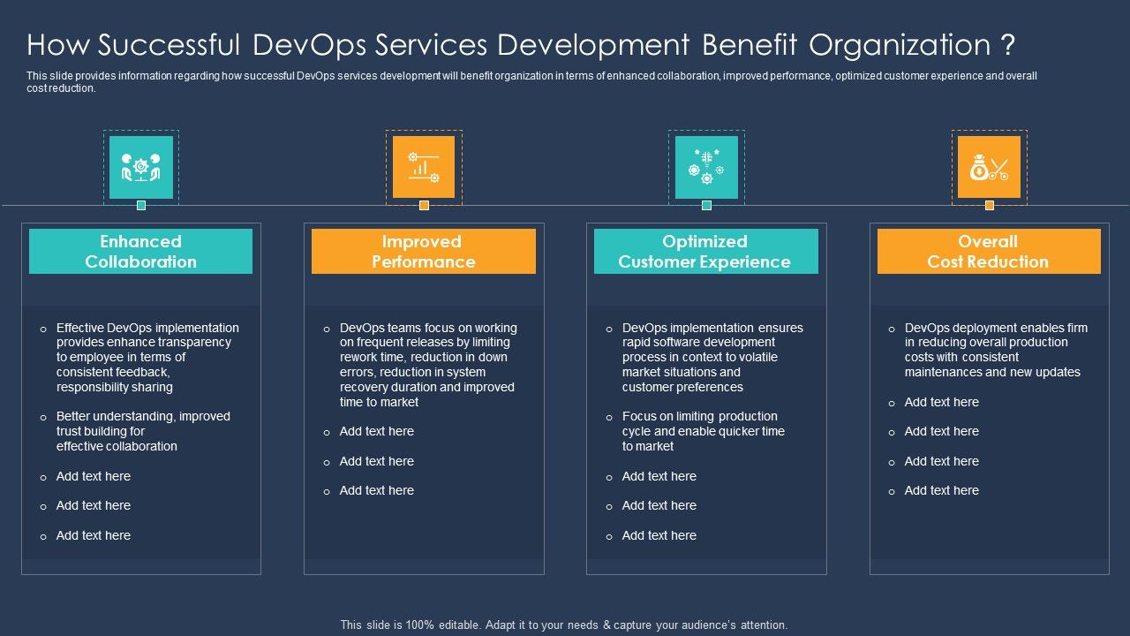The image size is (1130, 636).
Task: Select the footer text 'This slide is 100% editable'
Action: [x=564, y=625]
